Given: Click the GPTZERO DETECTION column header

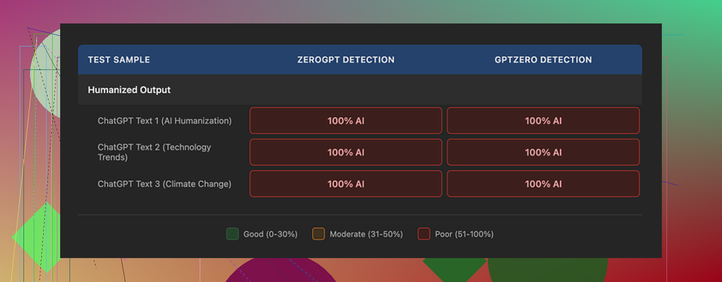Looking at the screenshot, I should click(x=543, y=60).
